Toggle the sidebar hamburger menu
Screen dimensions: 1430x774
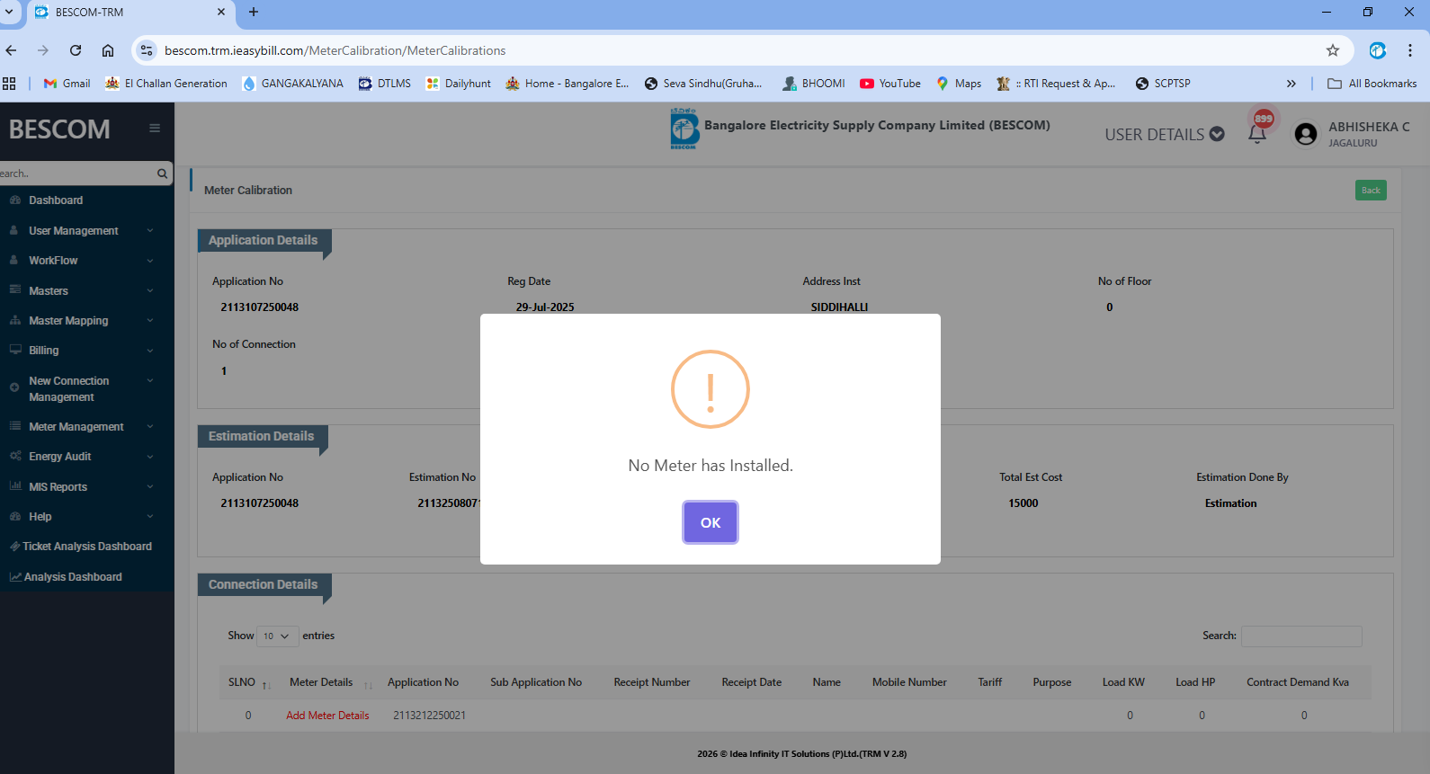(x=155, y=129)
